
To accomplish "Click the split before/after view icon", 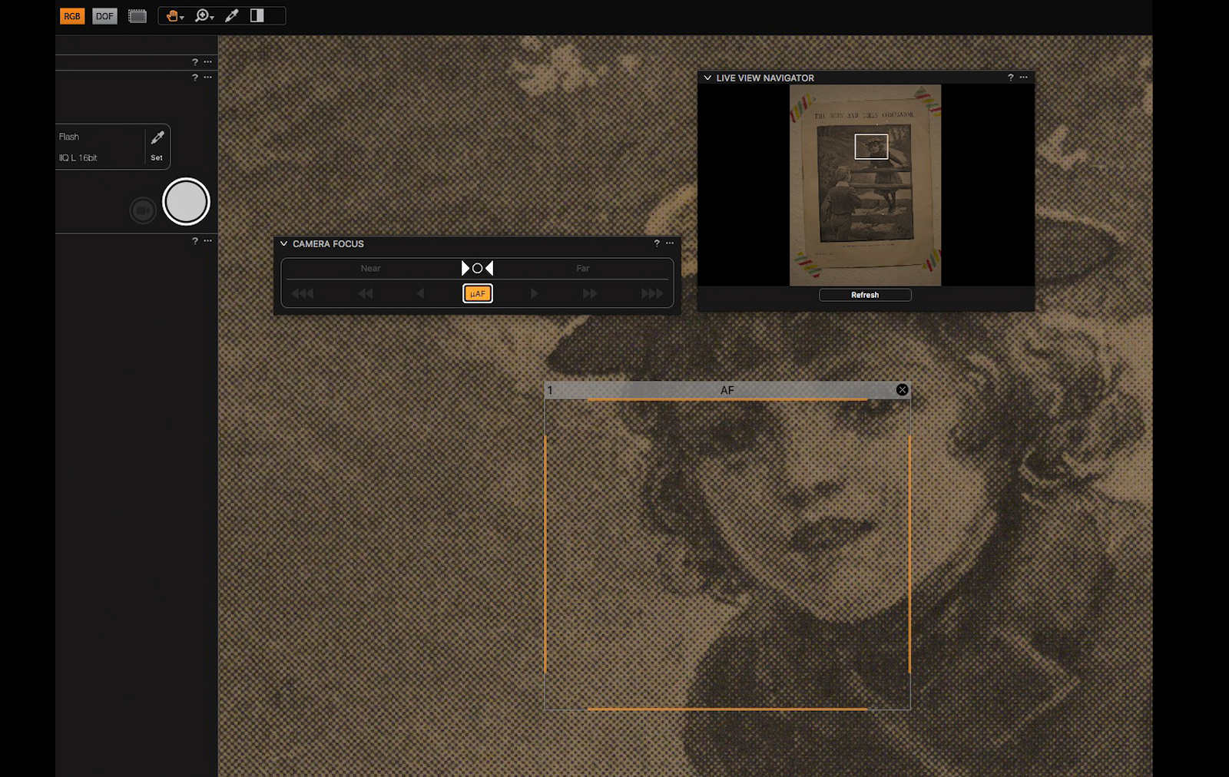I will [x=257, y=15].
